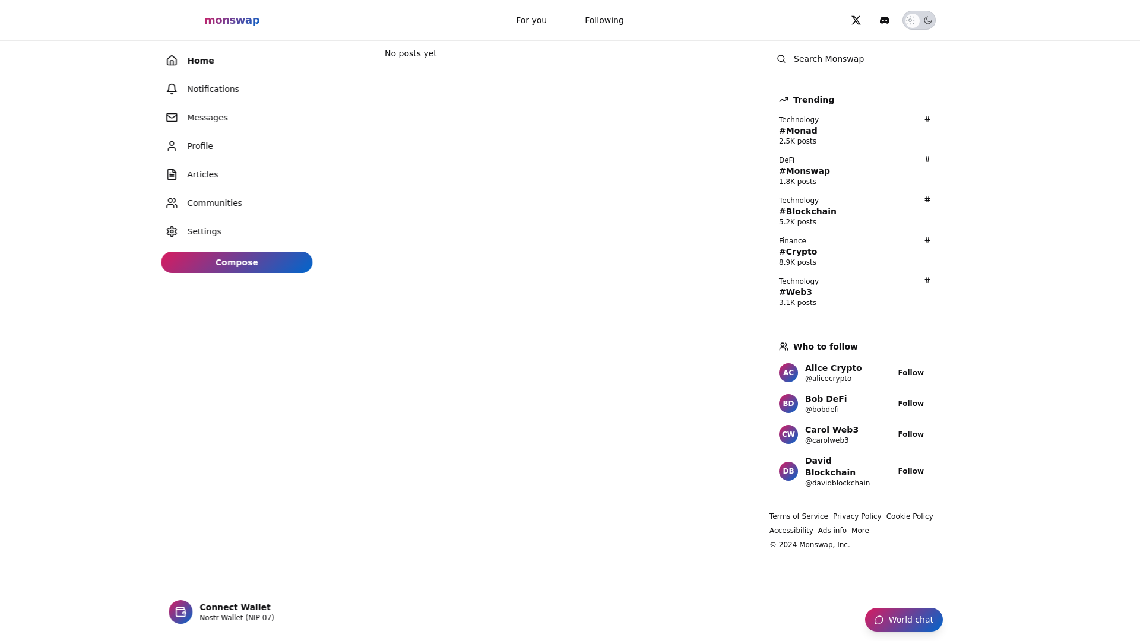Click the Communities people icon
The height and width of the screenshot is (641, 1140).
pos(172,203)
